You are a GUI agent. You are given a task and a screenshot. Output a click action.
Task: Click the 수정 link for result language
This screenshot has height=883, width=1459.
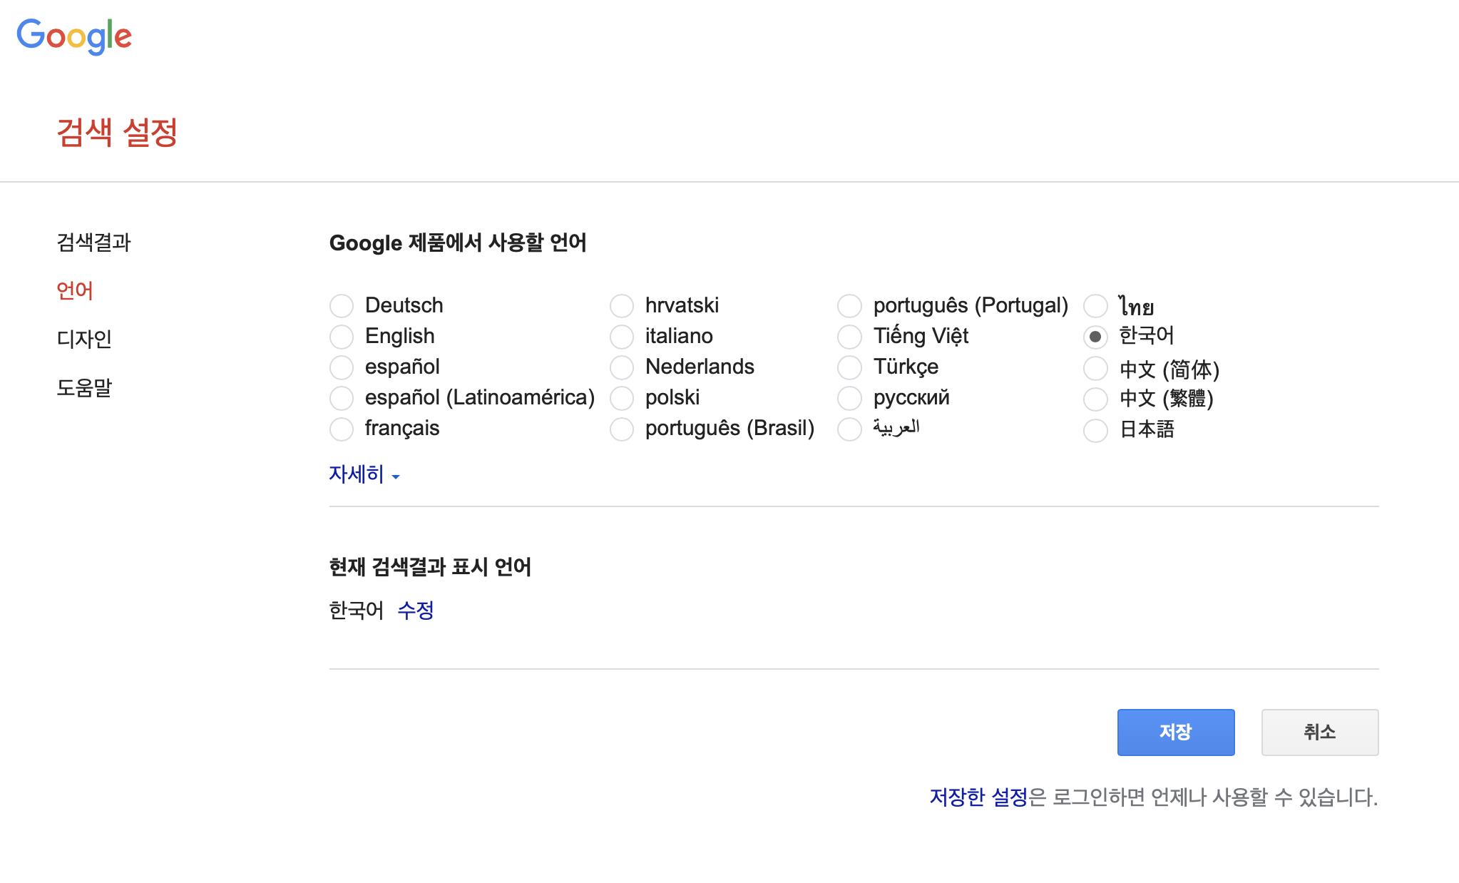point(416,611)
